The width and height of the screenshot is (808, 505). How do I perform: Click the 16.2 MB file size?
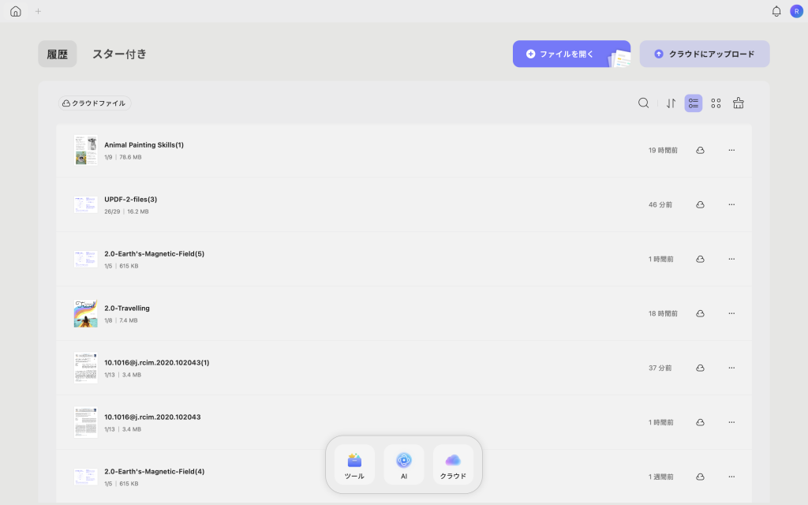pyautogui.click(x=137, y=211)
